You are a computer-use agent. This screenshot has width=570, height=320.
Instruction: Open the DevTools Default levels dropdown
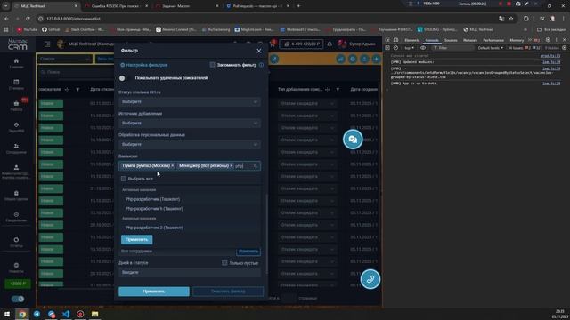tap(491, 48)
